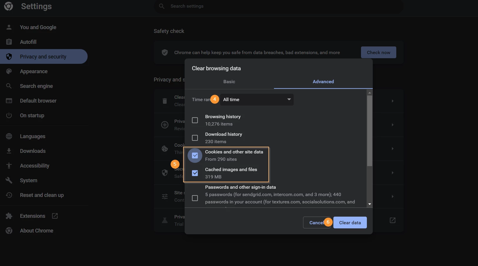This screenshot has height=266, width=478.
Task: Click the Search settings field
Action: pos(279,6)
